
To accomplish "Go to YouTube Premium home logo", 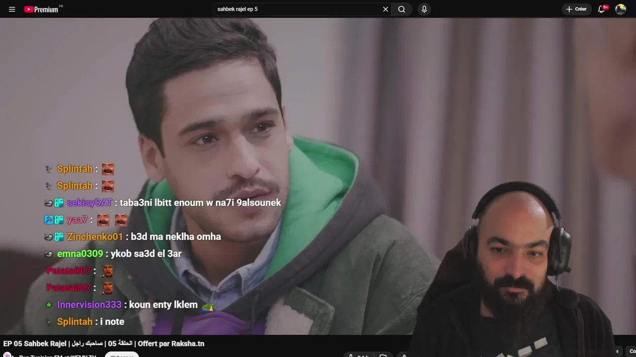I will tap(42, 9).
